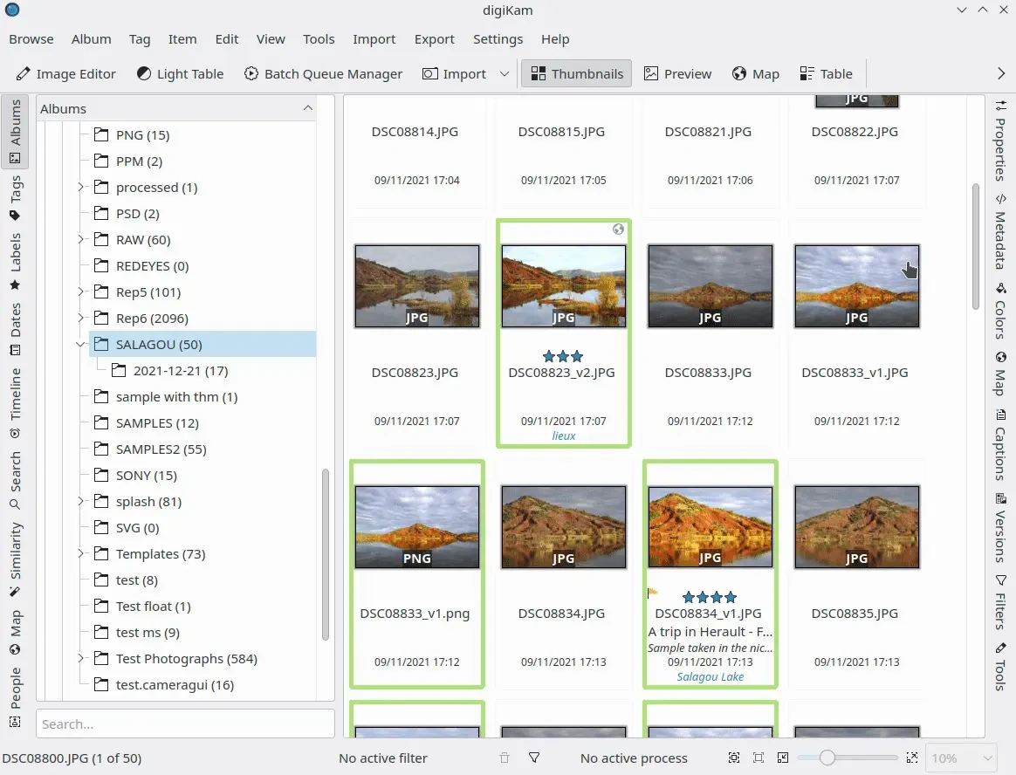Image resolution: width=1016 pixels, height=775 pixels.
Task: Launch the Light Table tool
Action: point(181,74)
